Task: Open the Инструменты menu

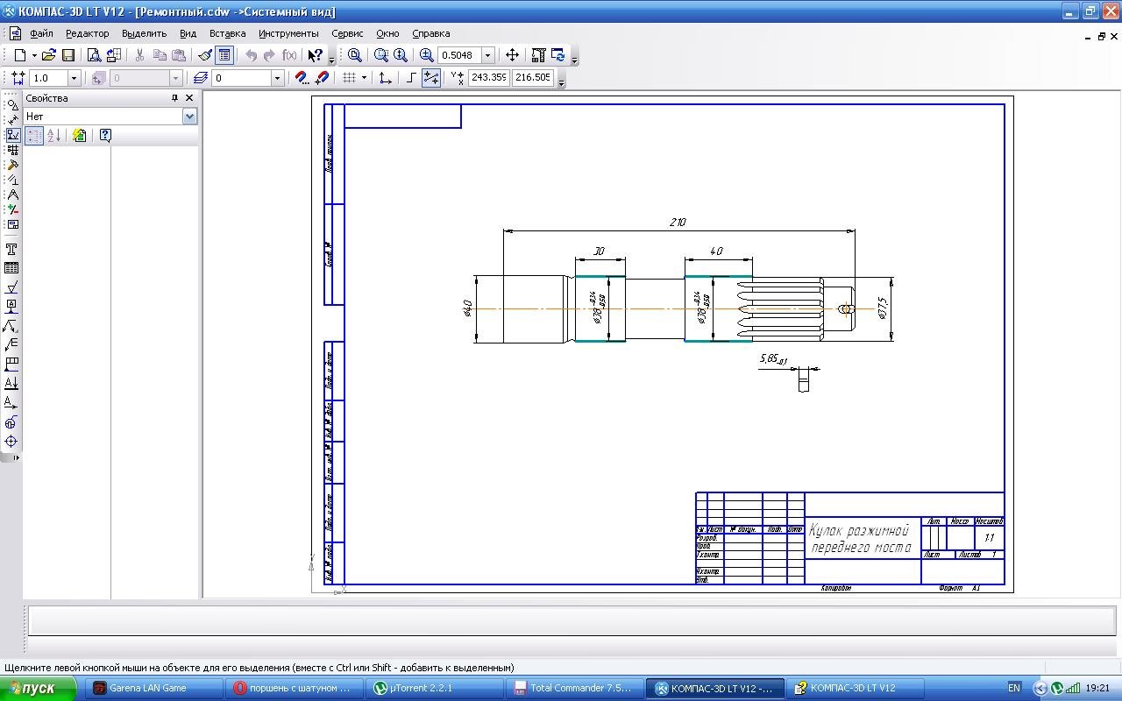Action: pos(288,33)
